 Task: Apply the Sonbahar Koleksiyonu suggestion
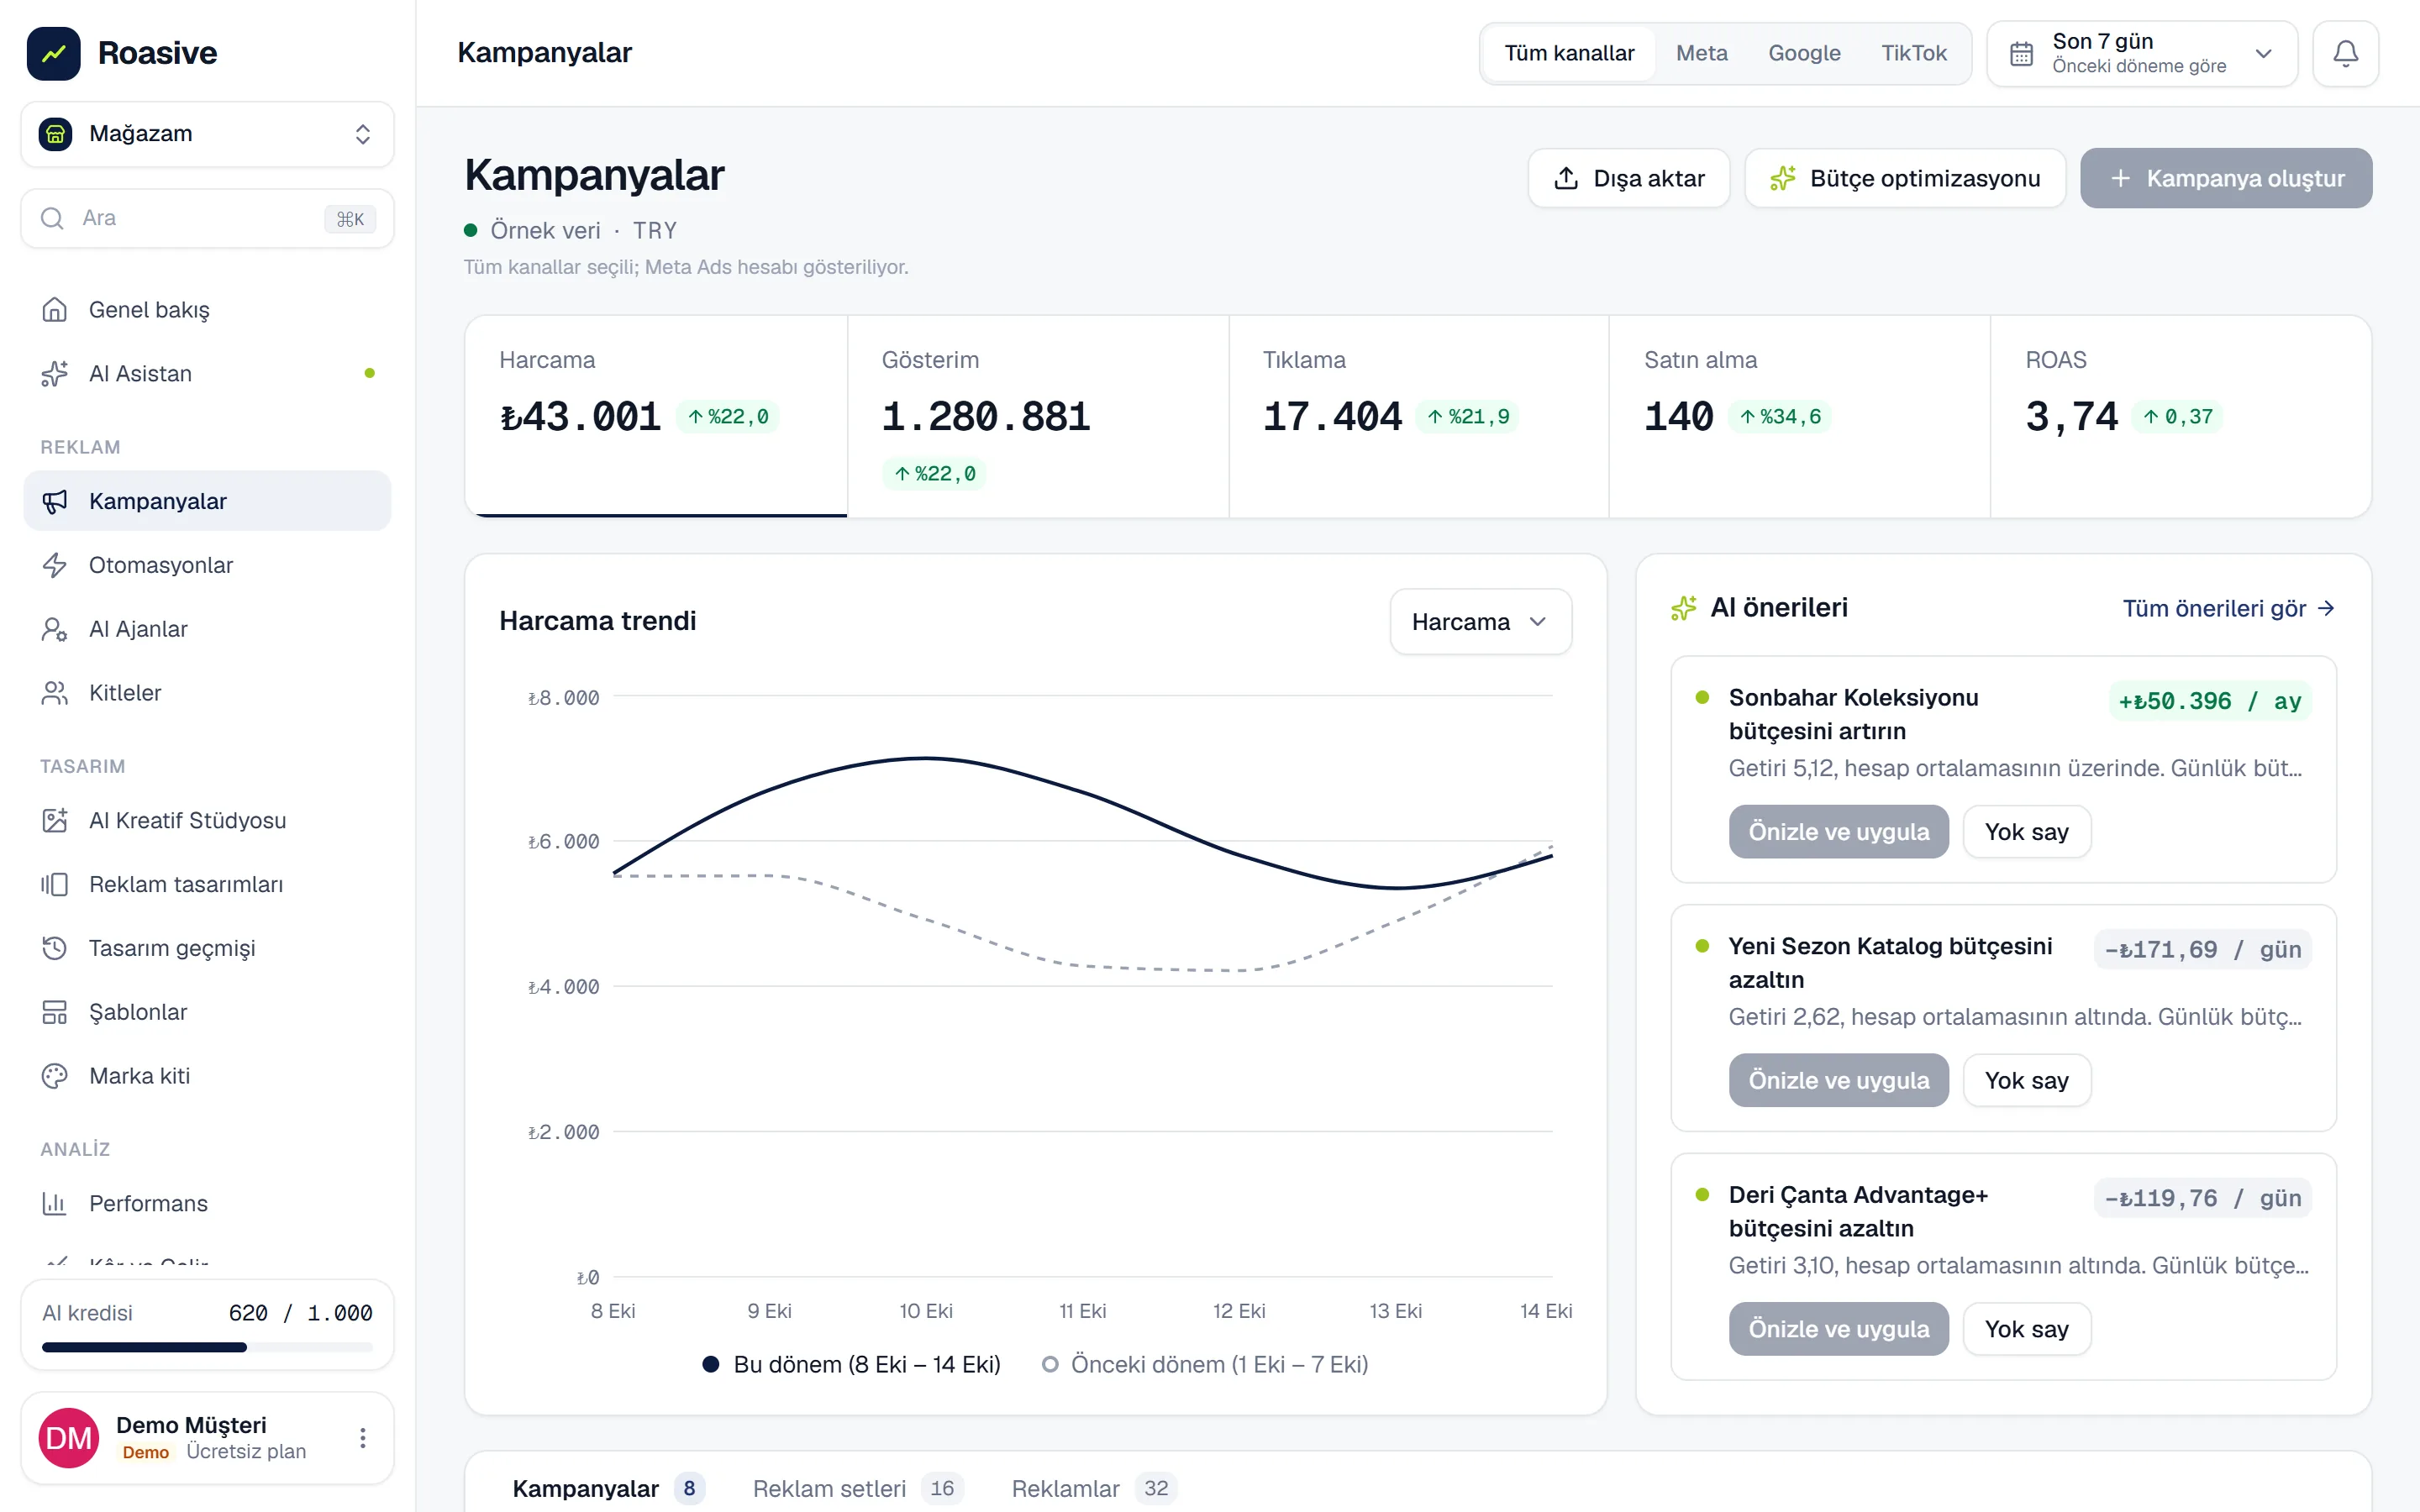[1838, 831]
